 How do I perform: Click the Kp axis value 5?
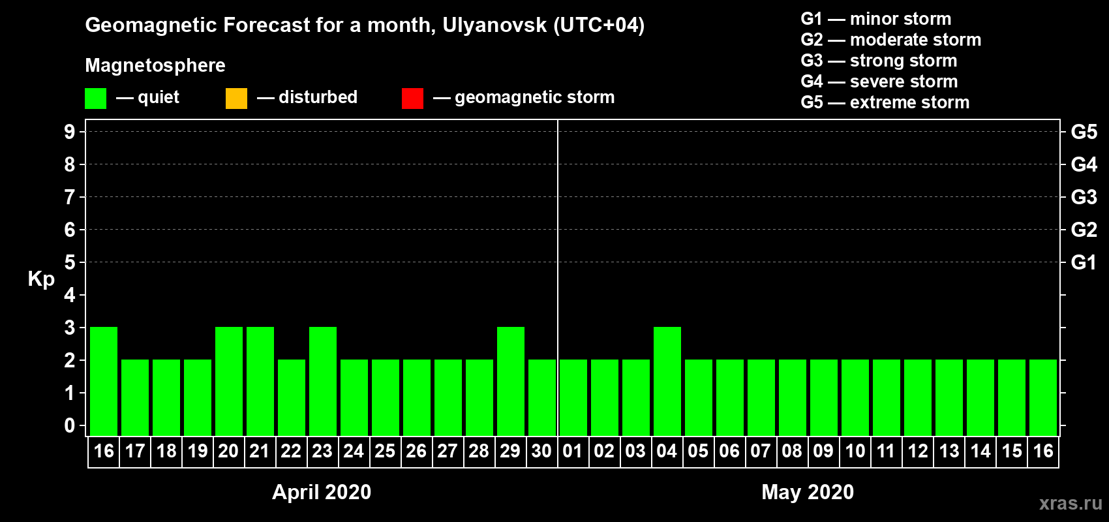click(x=70, y=262)
